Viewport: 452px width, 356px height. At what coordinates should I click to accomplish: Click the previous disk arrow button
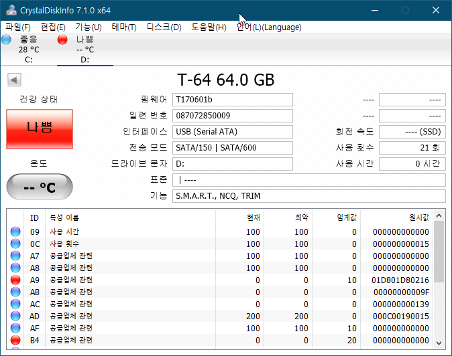click(14, 80)
